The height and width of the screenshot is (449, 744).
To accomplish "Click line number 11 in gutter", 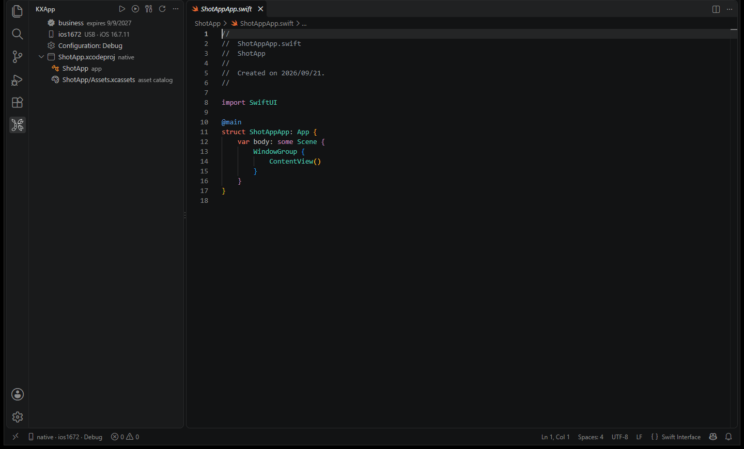I will point(204,132).
